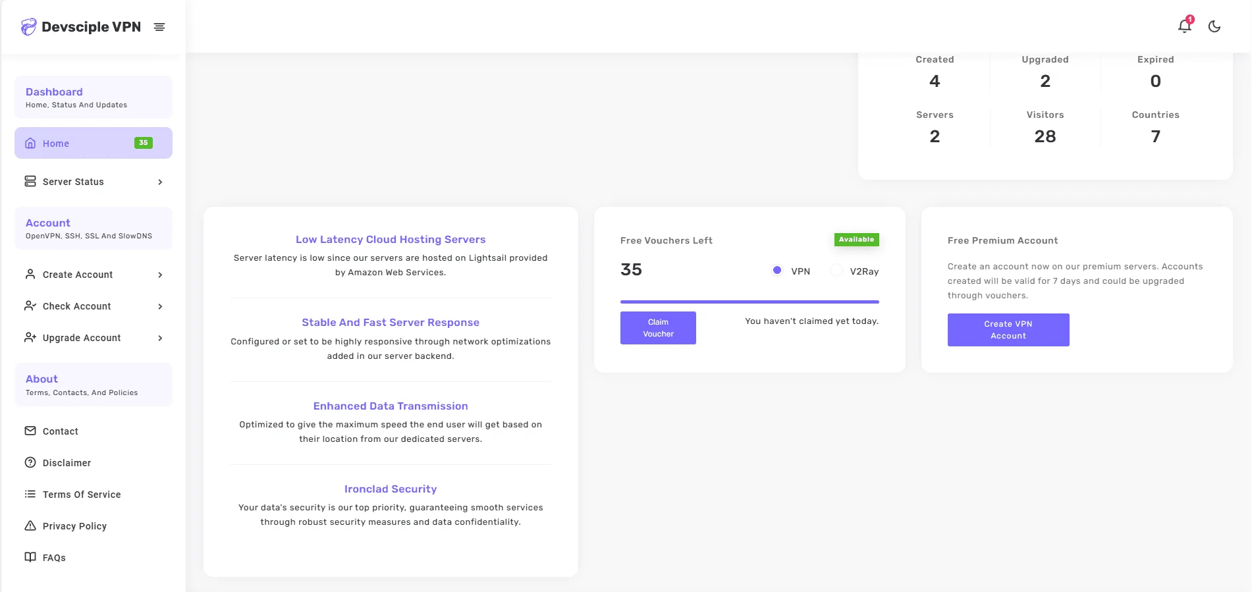
Task: Select the V2Ray radio button
Action: [836, 270]
